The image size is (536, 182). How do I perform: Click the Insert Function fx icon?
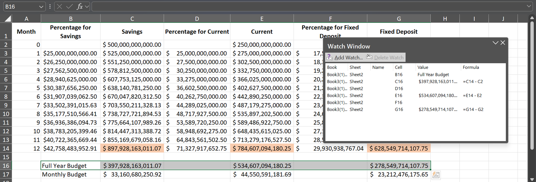click(79, 6)
